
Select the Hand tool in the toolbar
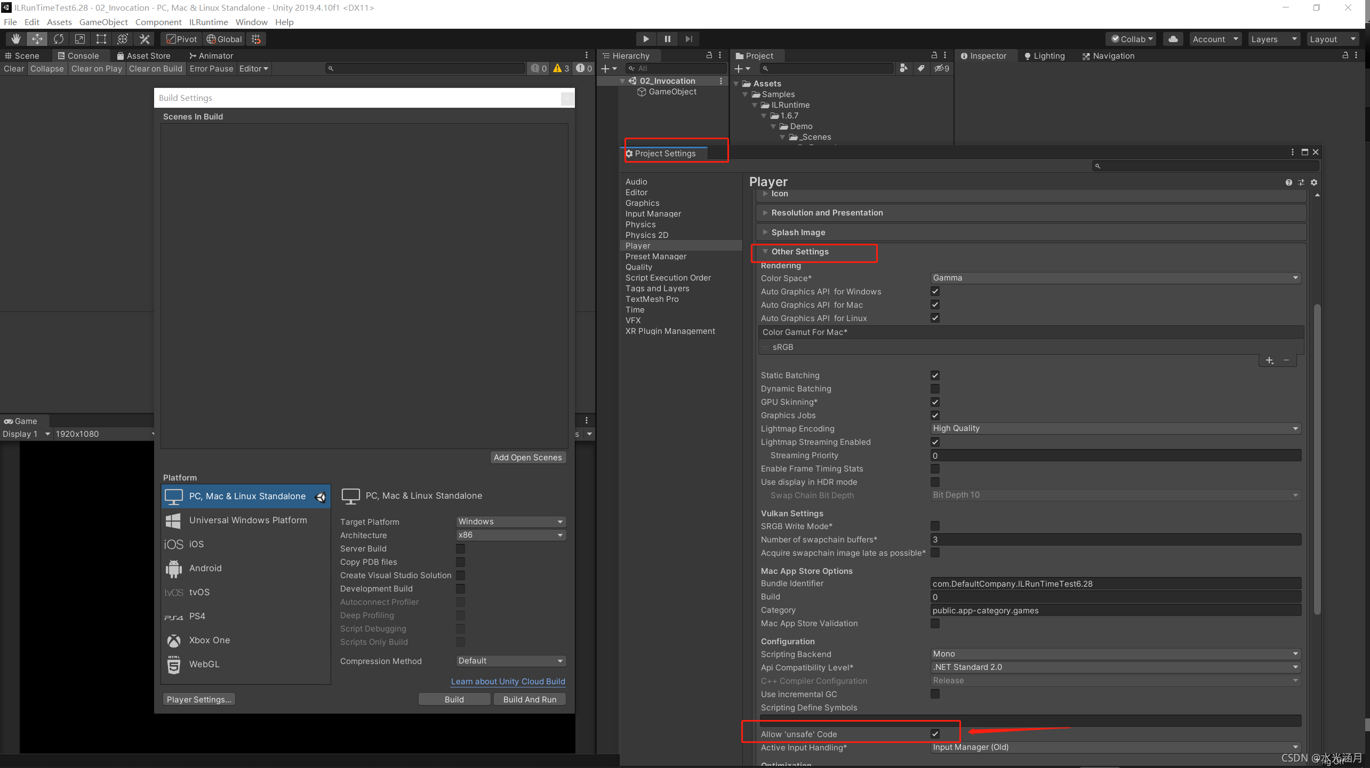point(15,38)
